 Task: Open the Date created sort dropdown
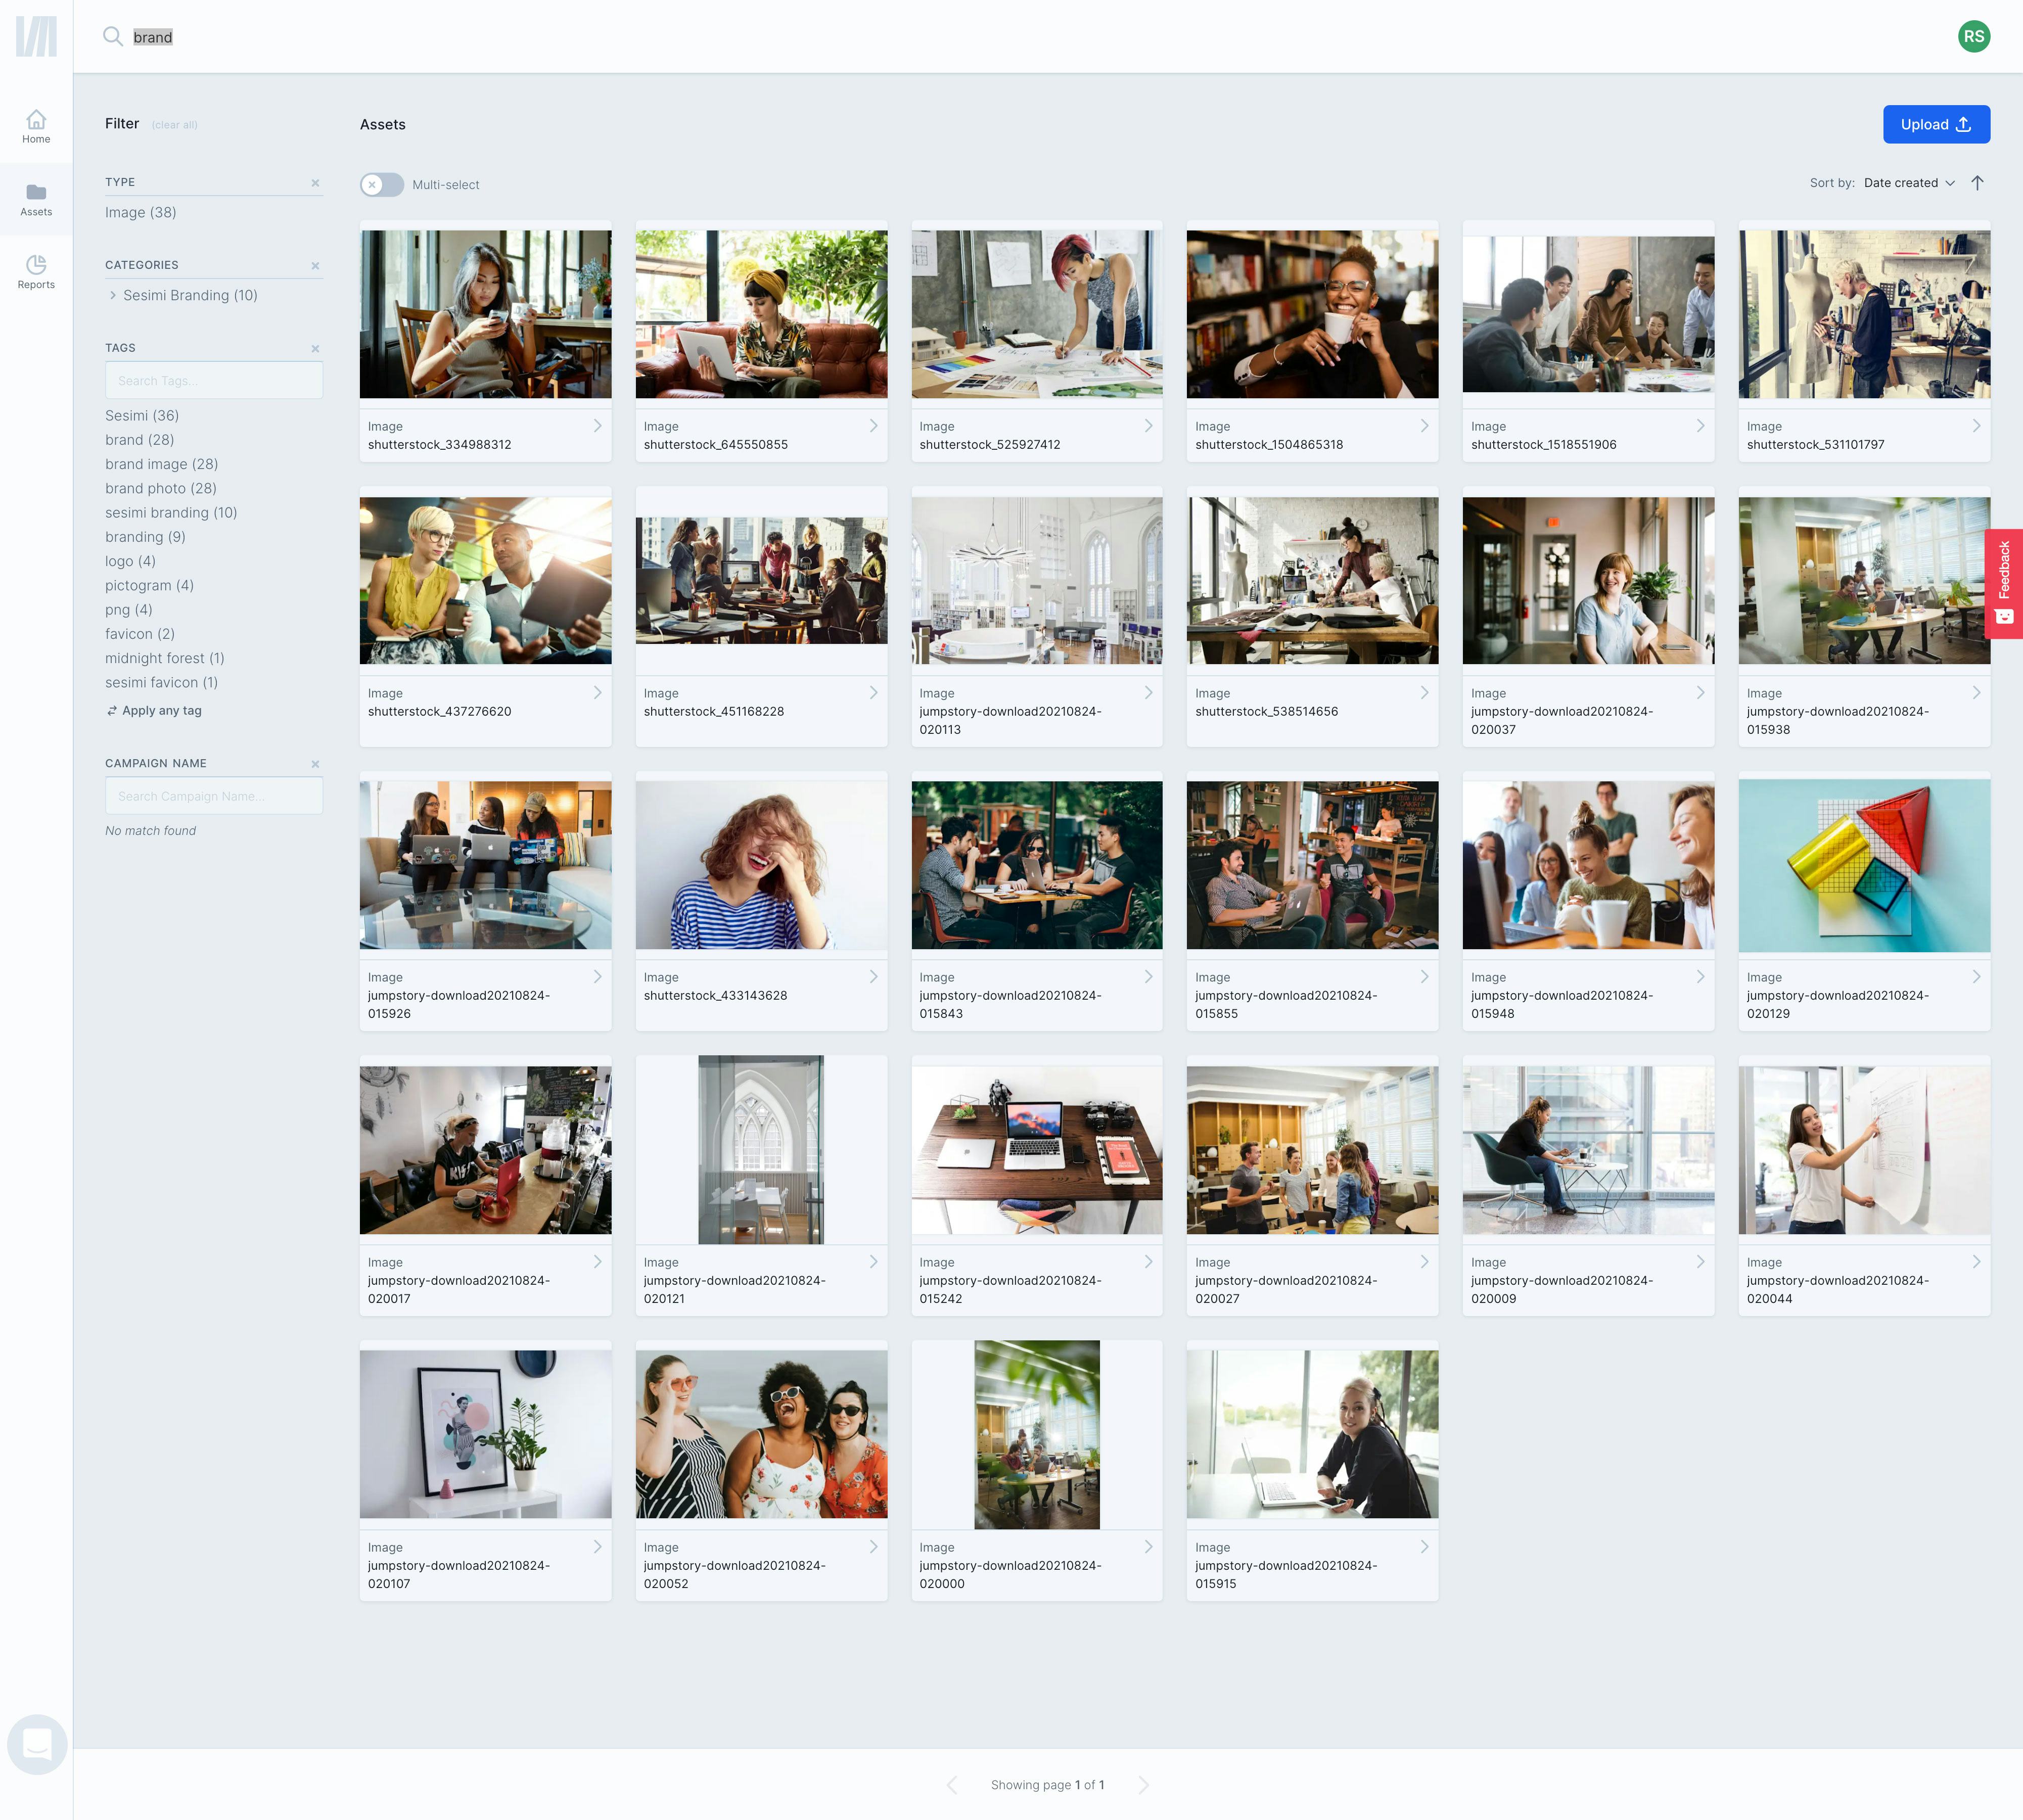click(1908, 183)
